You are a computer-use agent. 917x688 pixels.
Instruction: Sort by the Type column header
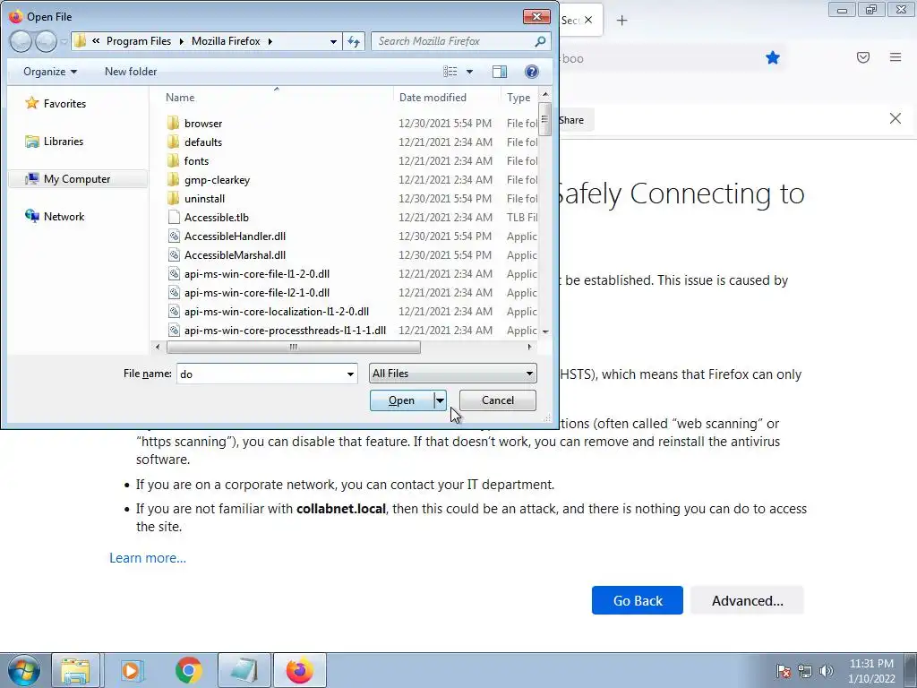point(520,98)
